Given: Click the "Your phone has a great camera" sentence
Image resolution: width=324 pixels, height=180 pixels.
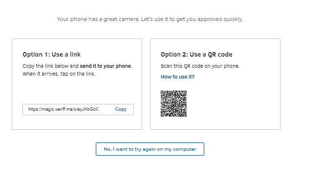Looking at the screenshot, I should (98, 19).
